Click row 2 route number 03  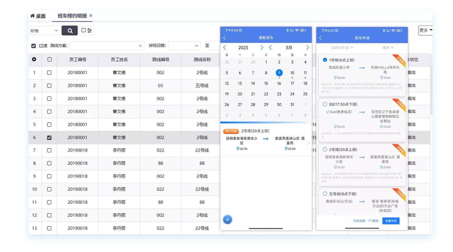[x=160, y=86]
